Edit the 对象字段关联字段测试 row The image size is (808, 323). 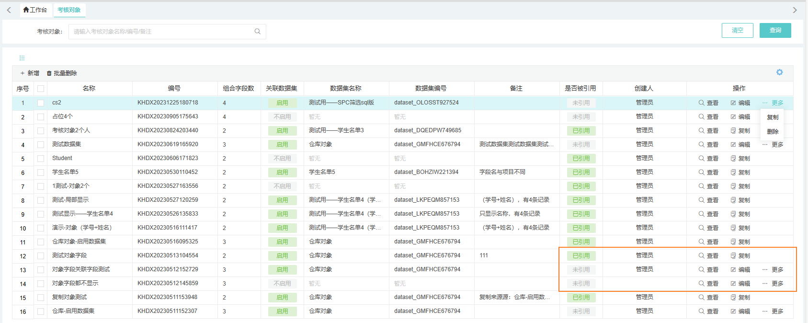[740, 270]
